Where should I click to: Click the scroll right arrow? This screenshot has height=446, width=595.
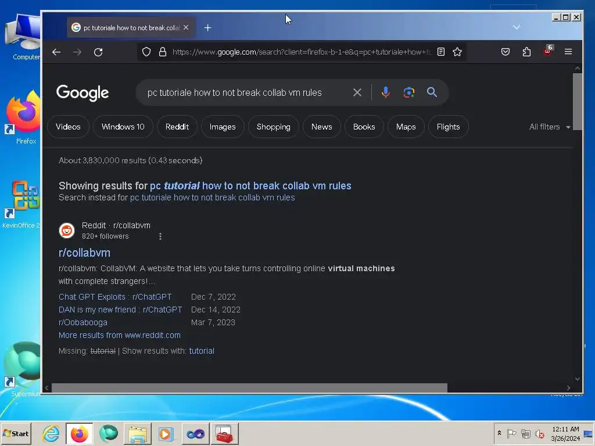click(568, 387)
